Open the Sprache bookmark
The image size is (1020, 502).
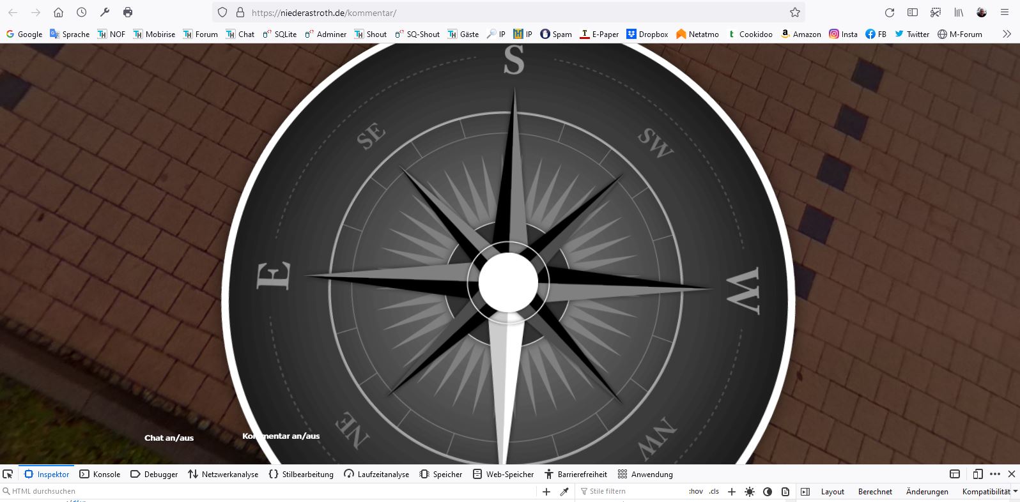[70, 34]
